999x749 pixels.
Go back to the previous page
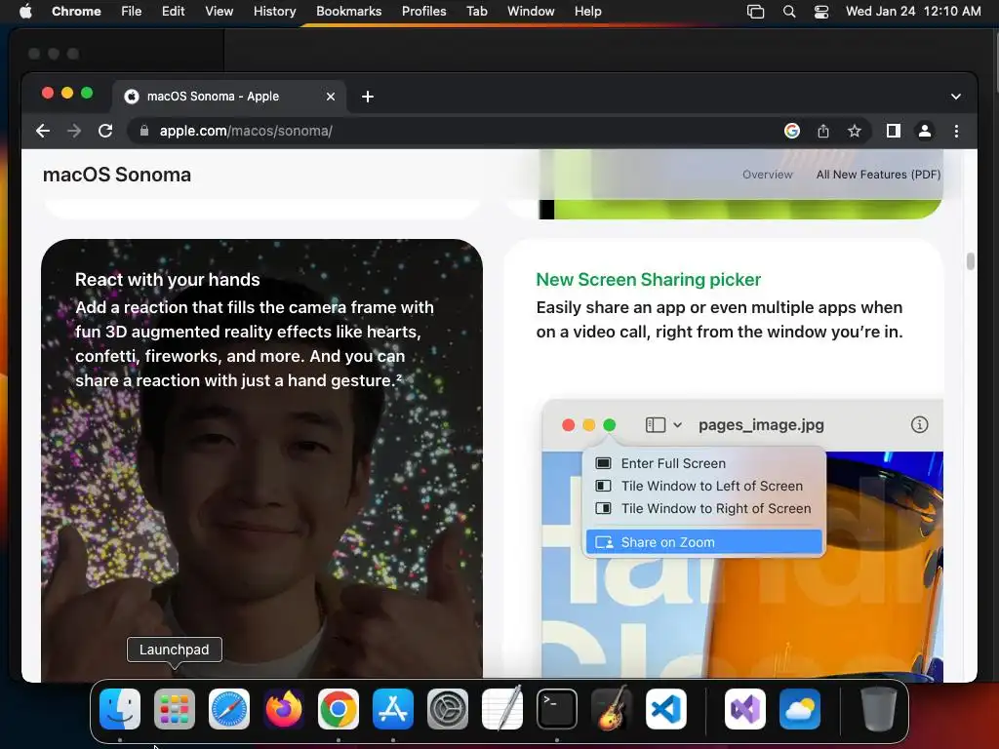[x=43, y=132]
